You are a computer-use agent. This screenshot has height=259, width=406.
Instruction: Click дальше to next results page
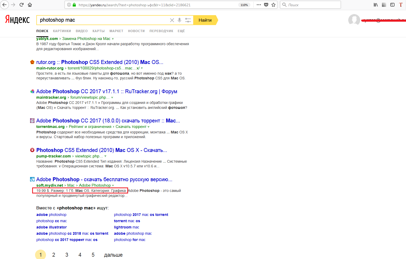pyautogui.click(x=113, y=255)
